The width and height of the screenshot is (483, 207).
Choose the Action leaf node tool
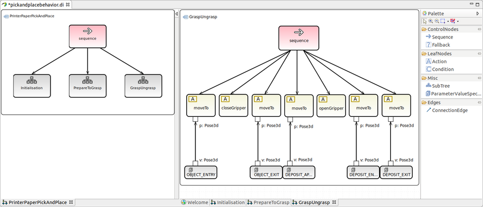click(436, 62)
